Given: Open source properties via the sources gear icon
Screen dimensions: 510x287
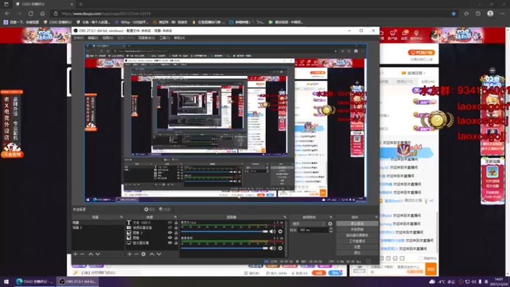Looking at the screenshot, I should [143, 254].
